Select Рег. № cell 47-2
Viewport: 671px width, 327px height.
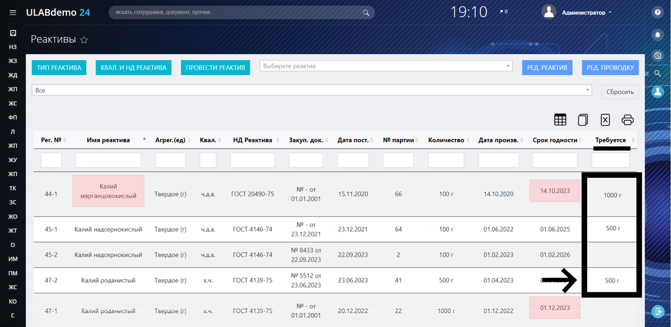[x=51, y=280]
